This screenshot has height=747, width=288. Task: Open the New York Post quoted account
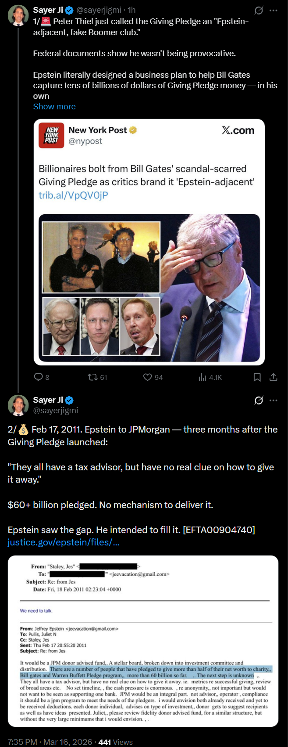point(97,130)
